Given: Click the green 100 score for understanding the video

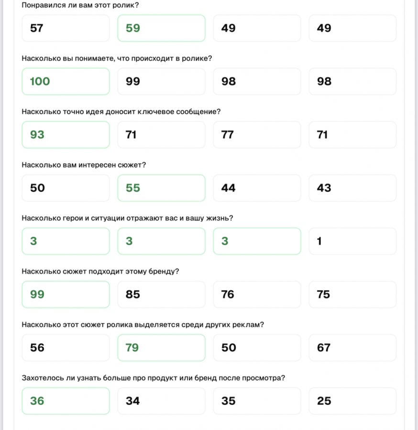Looking at the screenshot, I should click(x=66, y=81).
